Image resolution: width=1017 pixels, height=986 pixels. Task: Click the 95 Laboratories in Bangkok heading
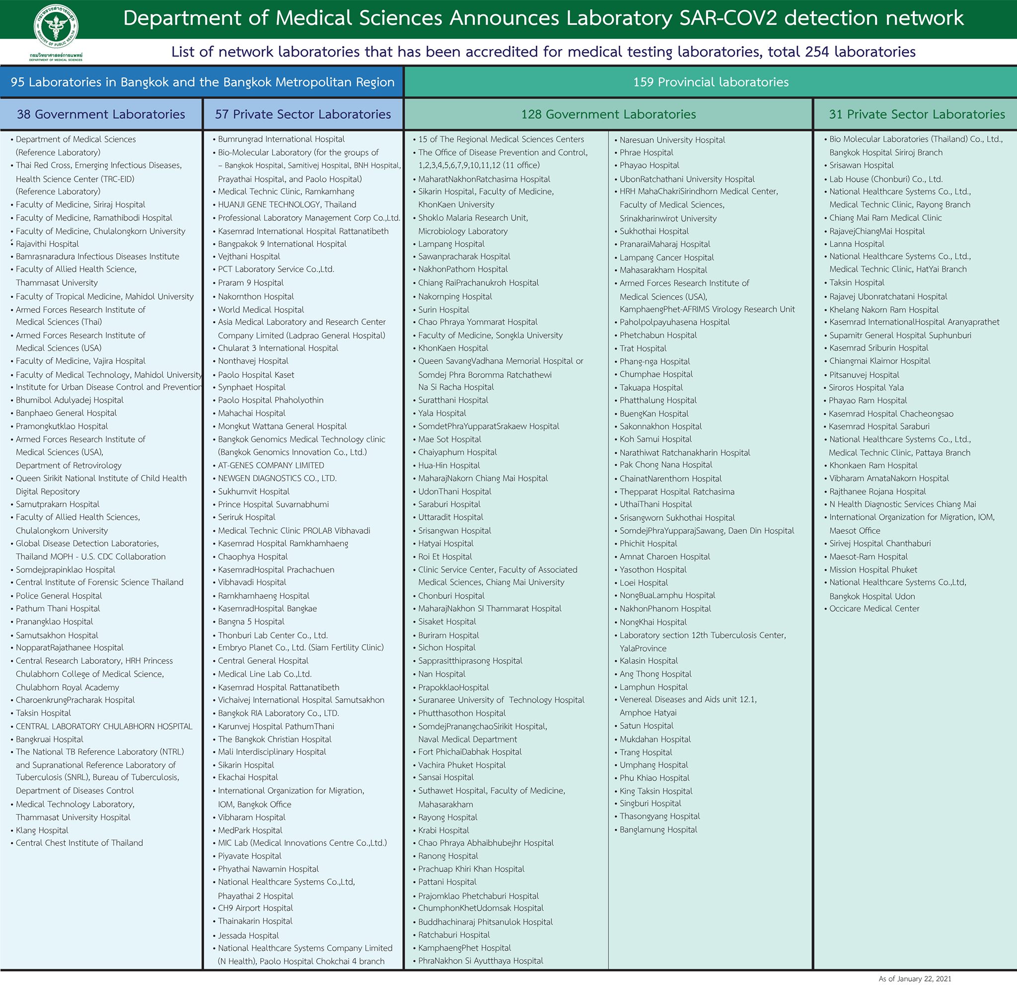[x=203, y=82]
